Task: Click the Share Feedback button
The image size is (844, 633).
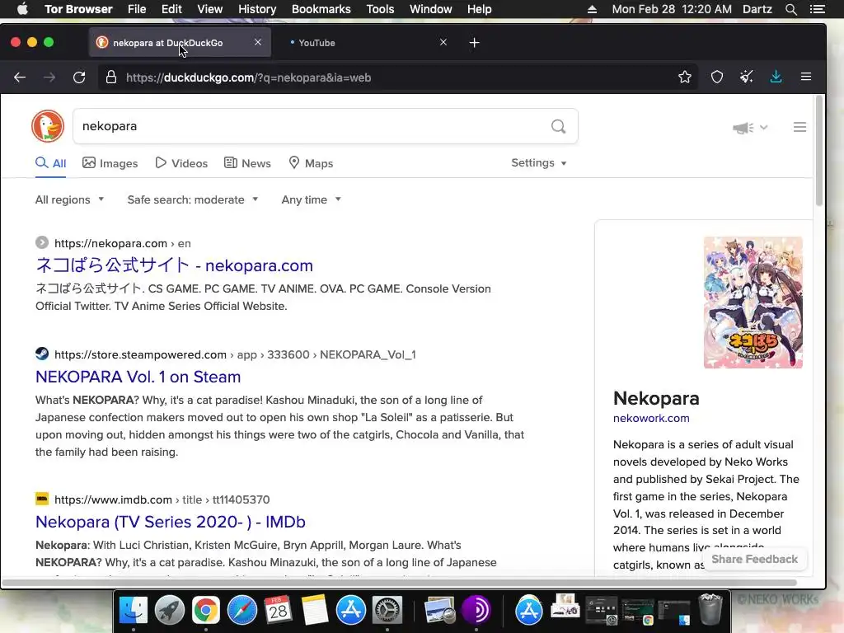Action: coord(754,560)
